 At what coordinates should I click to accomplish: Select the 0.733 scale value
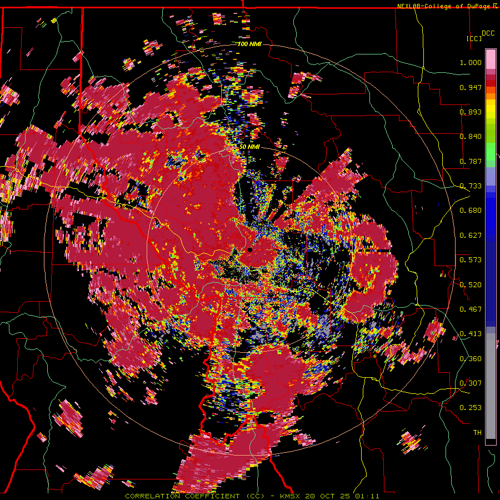tap(471, 186)
